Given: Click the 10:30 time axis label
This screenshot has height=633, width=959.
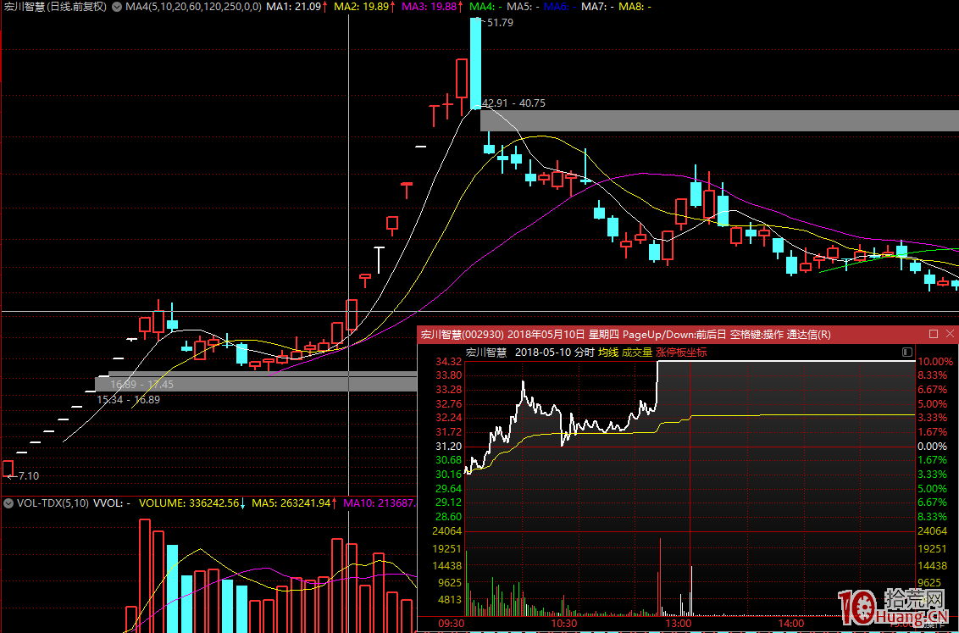Looking at the screenshot, I should click(564, 624).
